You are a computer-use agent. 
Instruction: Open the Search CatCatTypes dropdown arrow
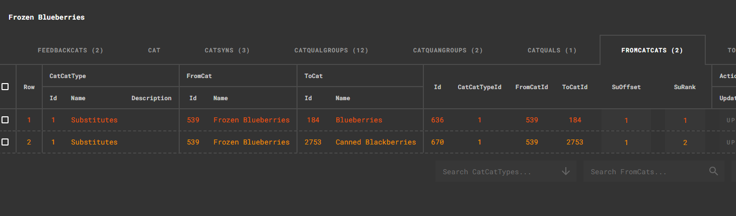(566, 171)
